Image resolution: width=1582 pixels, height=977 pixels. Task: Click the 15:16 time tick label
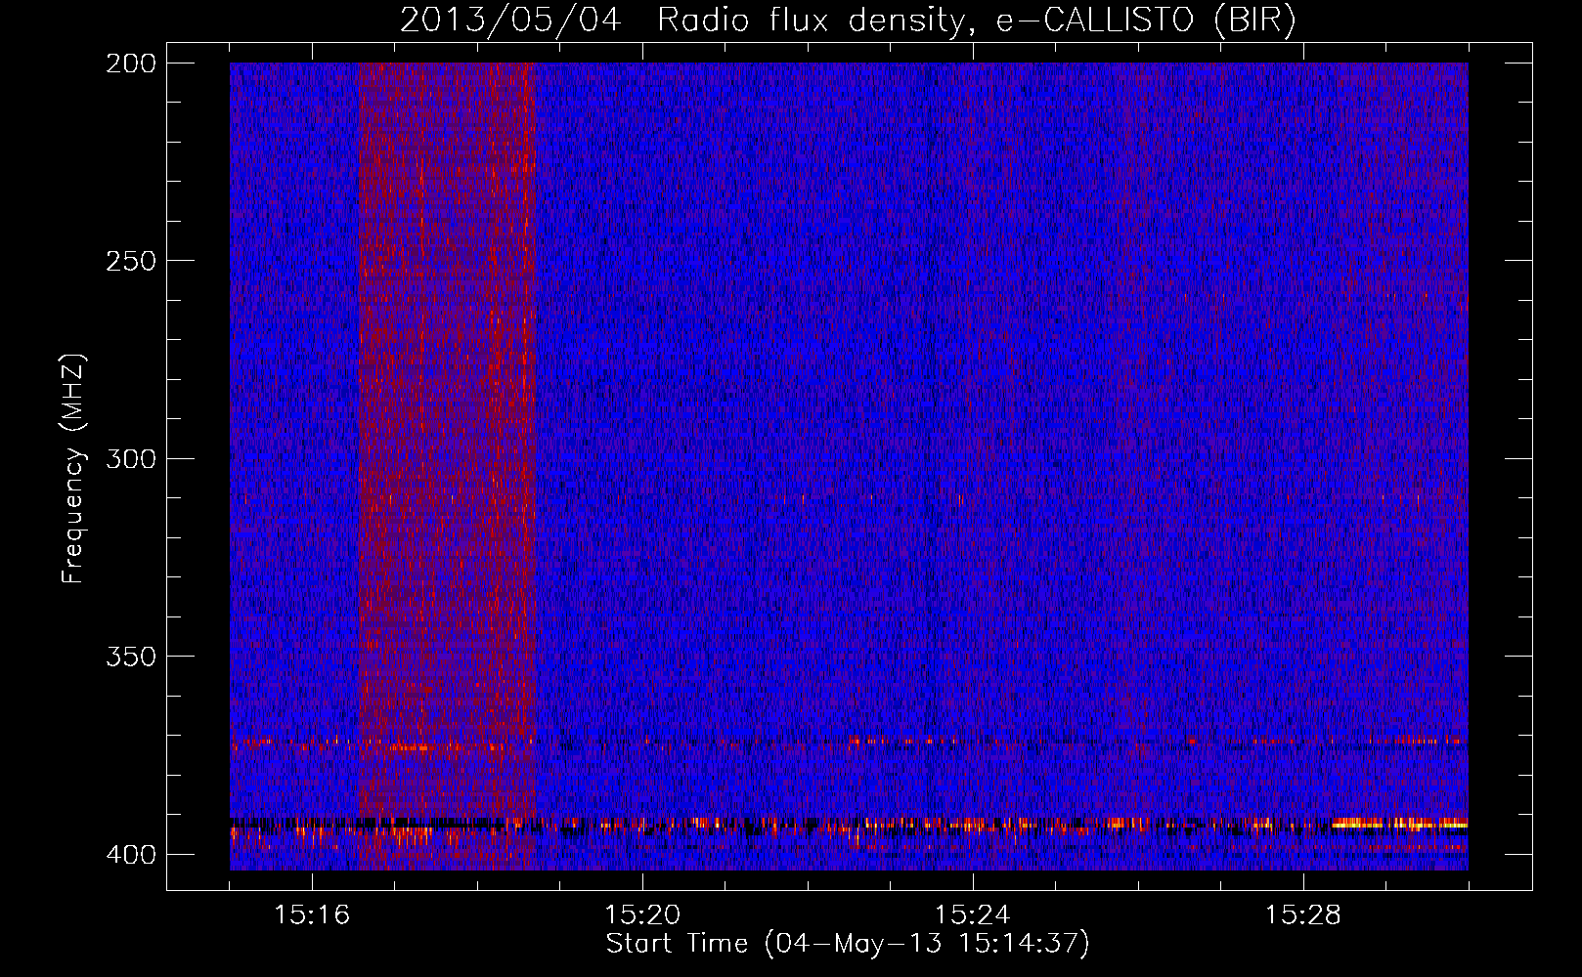(x=312, y=914)
